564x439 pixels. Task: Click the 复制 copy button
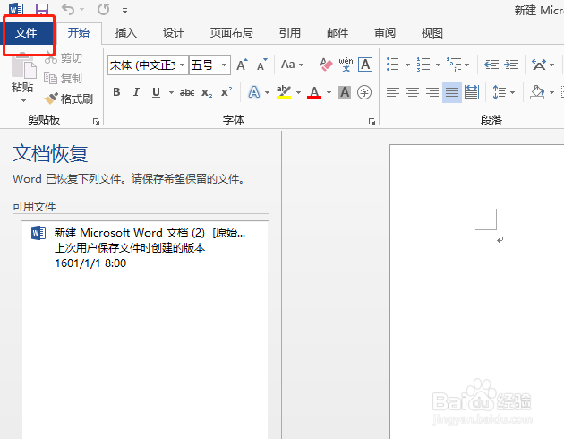[x=63, y=78]
